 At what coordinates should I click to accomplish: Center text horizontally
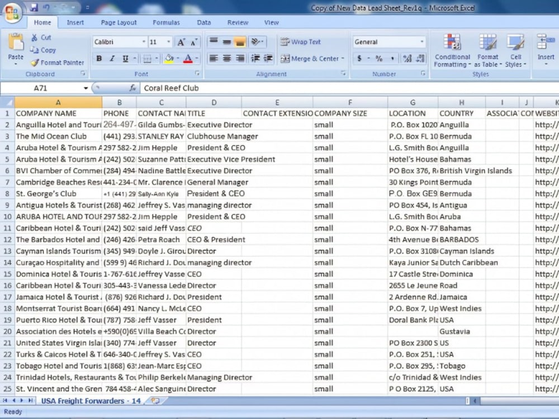tap(227, 58)
